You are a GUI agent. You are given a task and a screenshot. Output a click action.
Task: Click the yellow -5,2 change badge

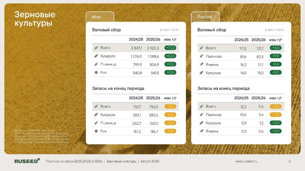tap(171, 106)
